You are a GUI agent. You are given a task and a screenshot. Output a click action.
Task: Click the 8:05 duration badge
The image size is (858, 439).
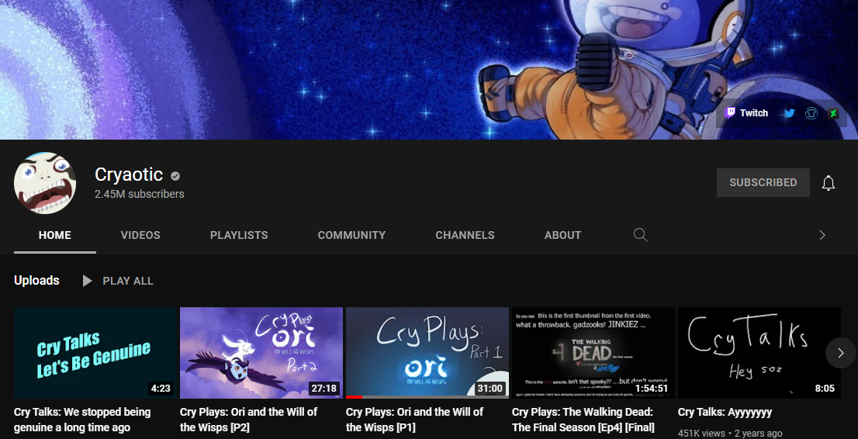(825, 389)
